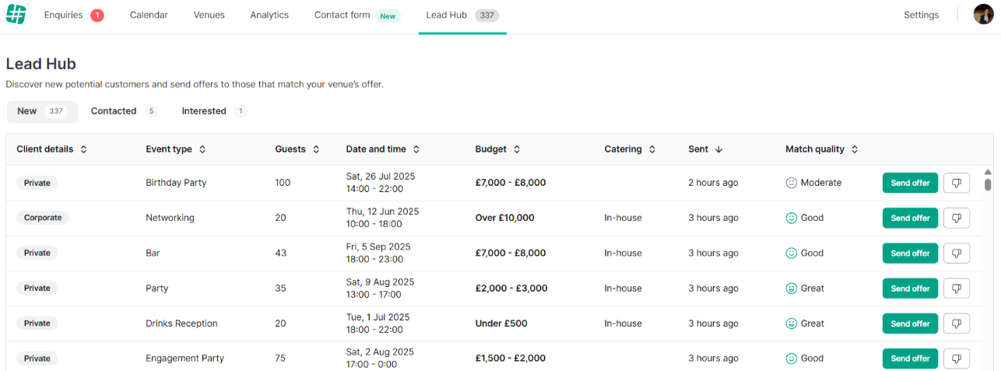The width and height of the screenshot is (1001, 371).
Task: Dismiss the Networking lead with thumbs-down
Action: click(x=957, y=218)
